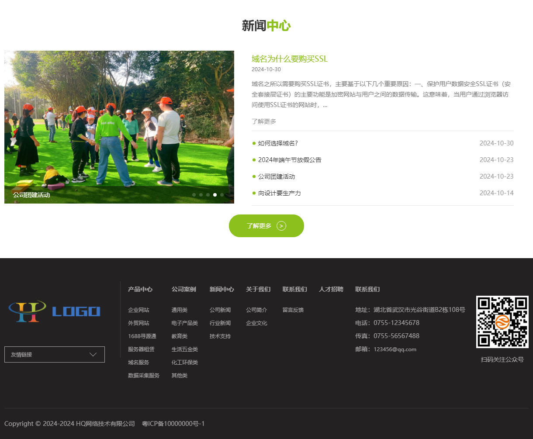
Task: Click the ICP record 粤ICP备10000000号-1
Action: (173, 424)
